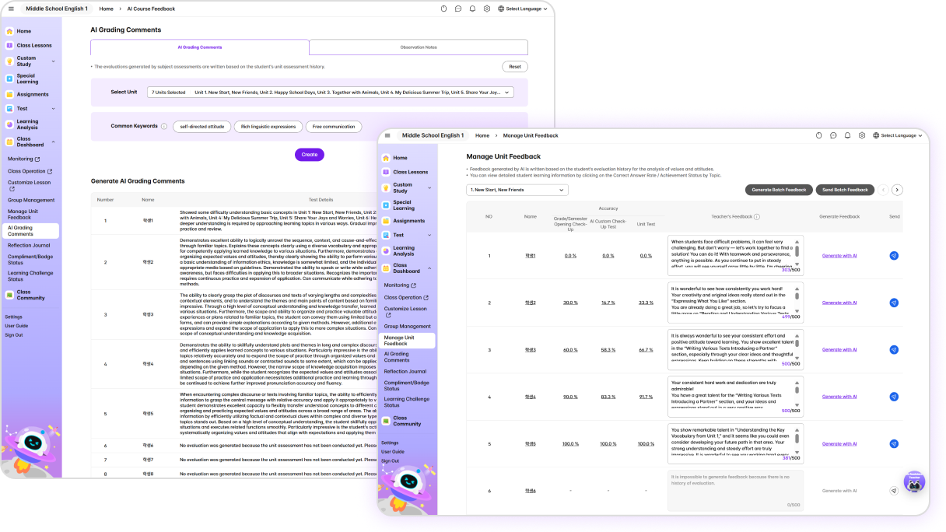This screenshot has height=532, width=946.
Task: Click 'Generate with AI' link for 학생4
Action: tap(839, 397)
